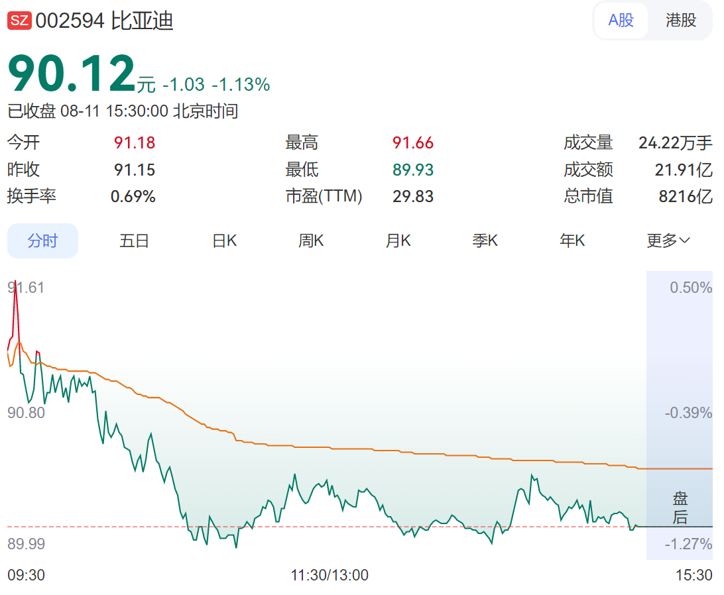The width and height of the screenshot is (724, 595).
Task: Expand the 更多 dropdown
Action: pyautogui.click(x=668, y=241)
